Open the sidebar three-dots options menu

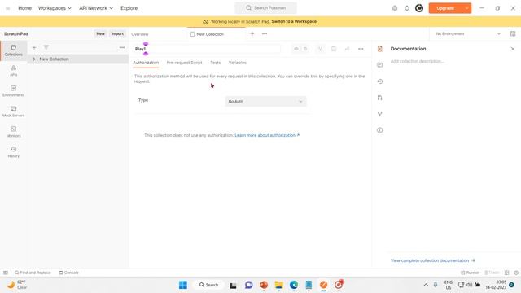click(x=122, y=47)
